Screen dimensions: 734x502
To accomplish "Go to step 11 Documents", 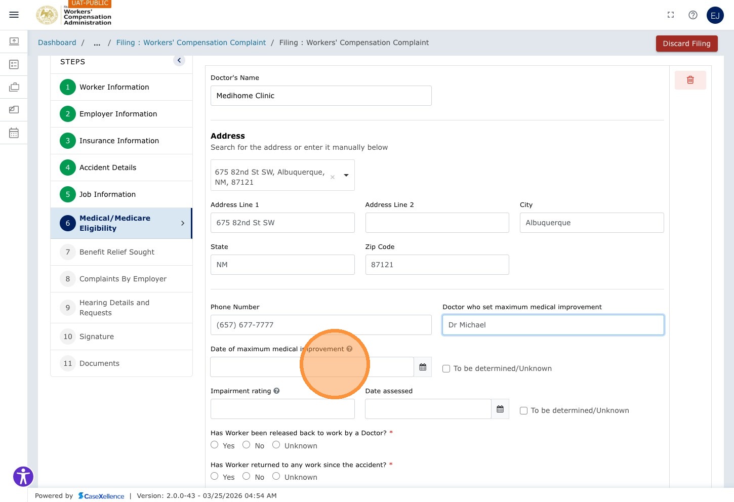I will click(121, 363).
